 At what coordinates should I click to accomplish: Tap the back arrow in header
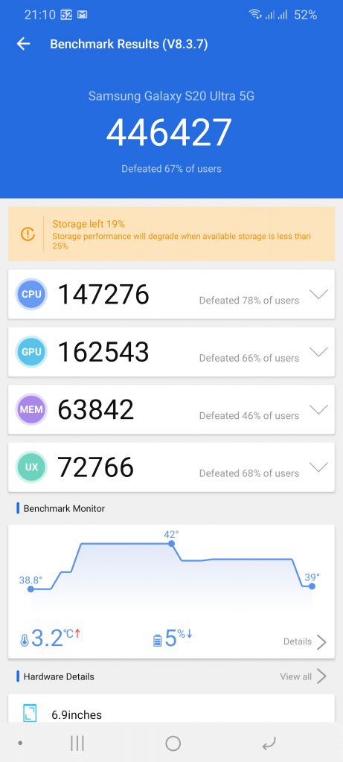point(23,44)
